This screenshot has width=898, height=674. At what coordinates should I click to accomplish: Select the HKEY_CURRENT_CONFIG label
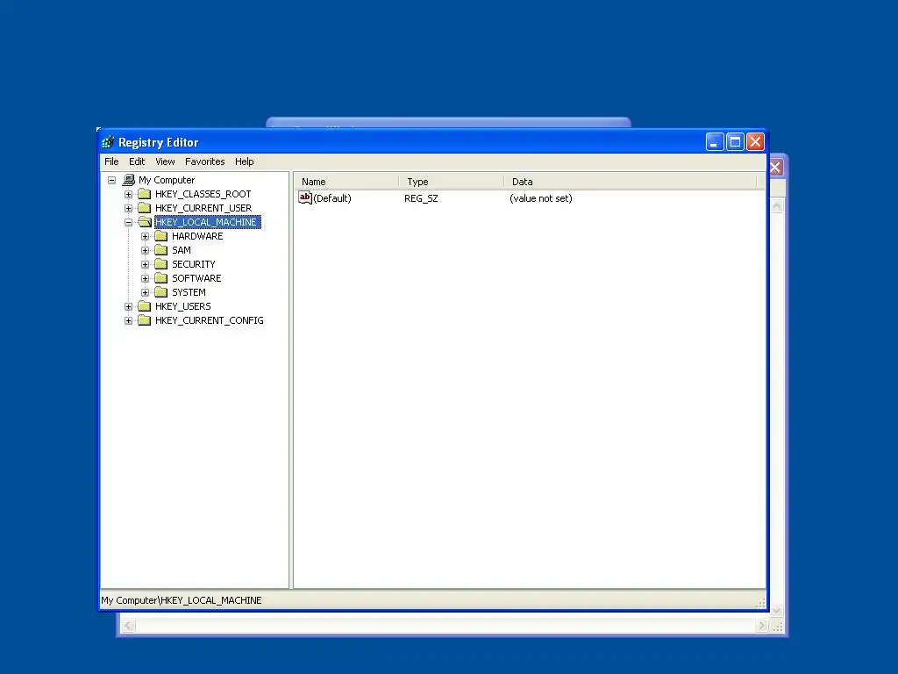point(210,320)
